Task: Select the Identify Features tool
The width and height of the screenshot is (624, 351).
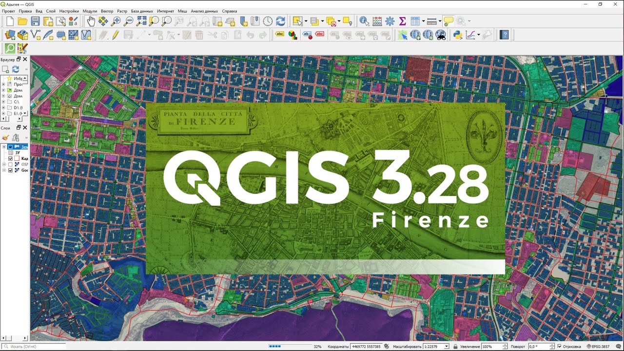Action: click(x=364, y=21)
